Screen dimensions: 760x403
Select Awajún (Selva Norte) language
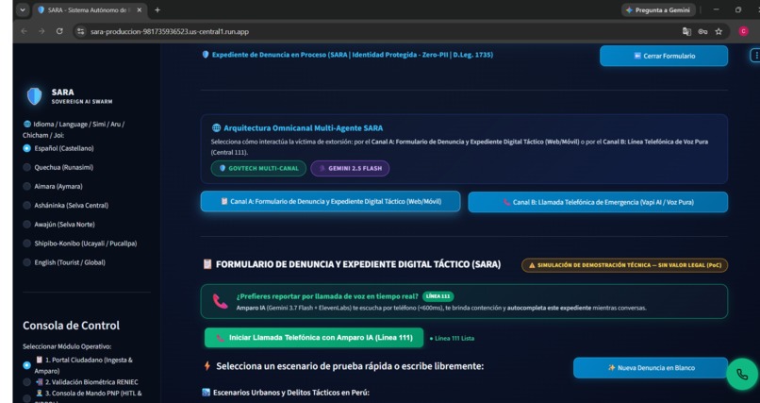[x=58, y=224]
